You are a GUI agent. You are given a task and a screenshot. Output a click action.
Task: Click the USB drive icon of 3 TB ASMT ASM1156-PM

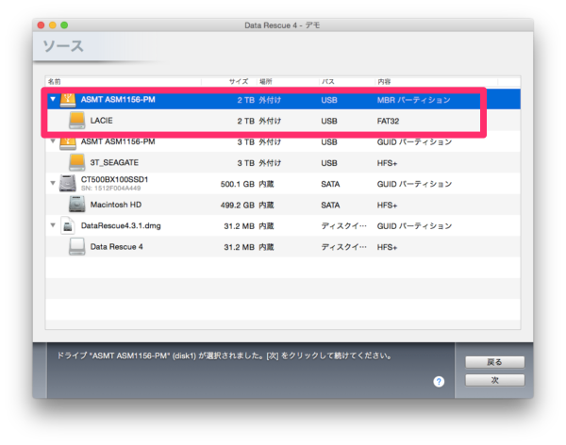(x=68, y=143)
